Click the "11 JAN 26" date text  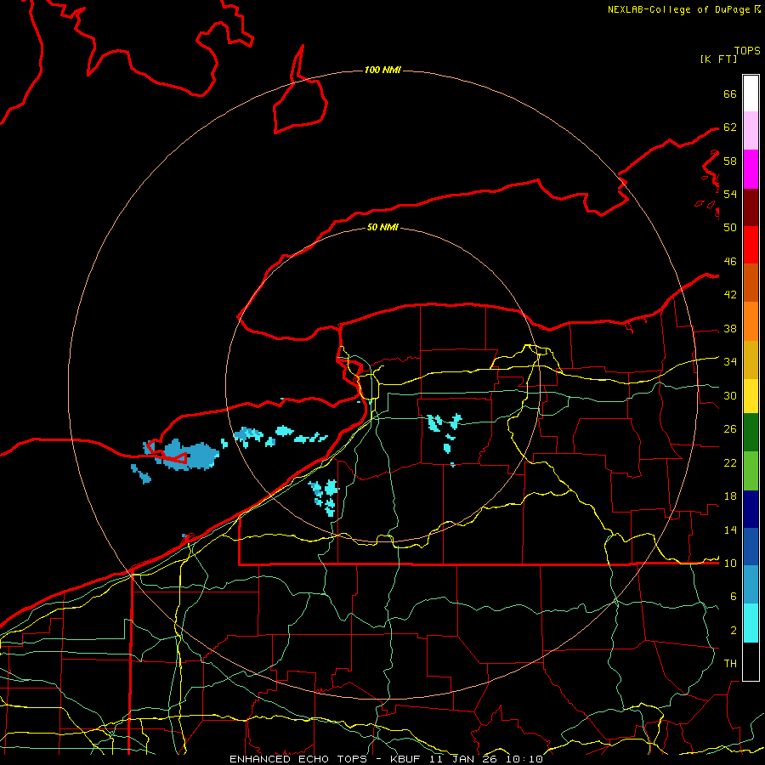462,759
